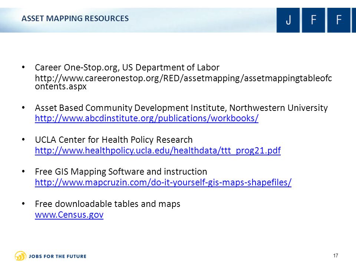
Task: Open the healthpolicy.ucla.edu ttt_prog21.pdf link
Action: click(158, 151)
